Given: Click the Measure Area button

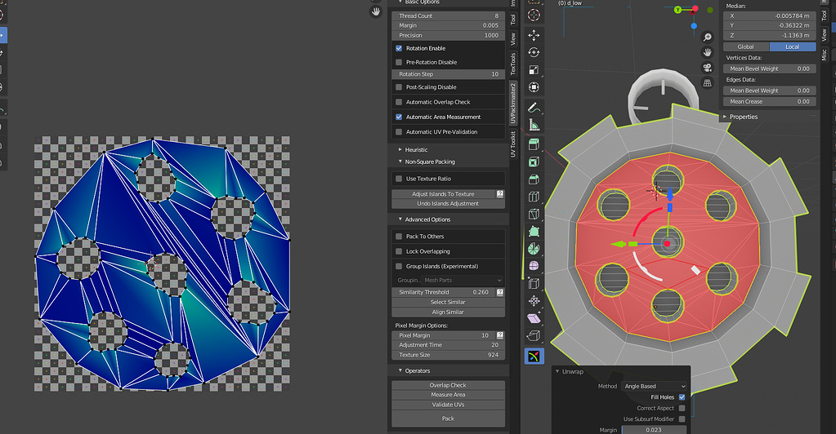Looking at the screenshot, I should tap(449, 395).
